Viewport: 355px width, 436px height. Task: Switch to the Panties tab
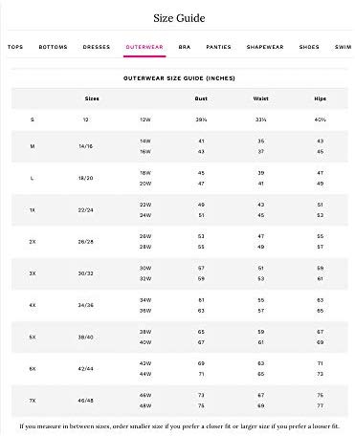click(218, 47)
